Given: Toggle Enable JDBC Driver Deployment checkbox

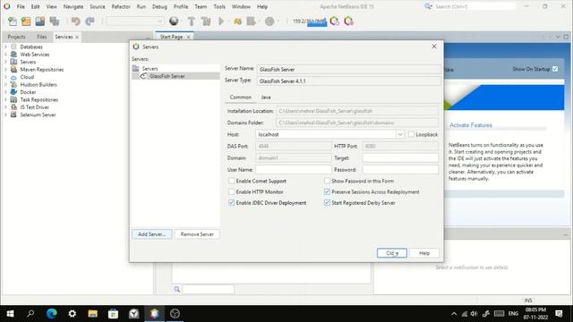Looking at the screenshot, I should (x=231, y=203).
